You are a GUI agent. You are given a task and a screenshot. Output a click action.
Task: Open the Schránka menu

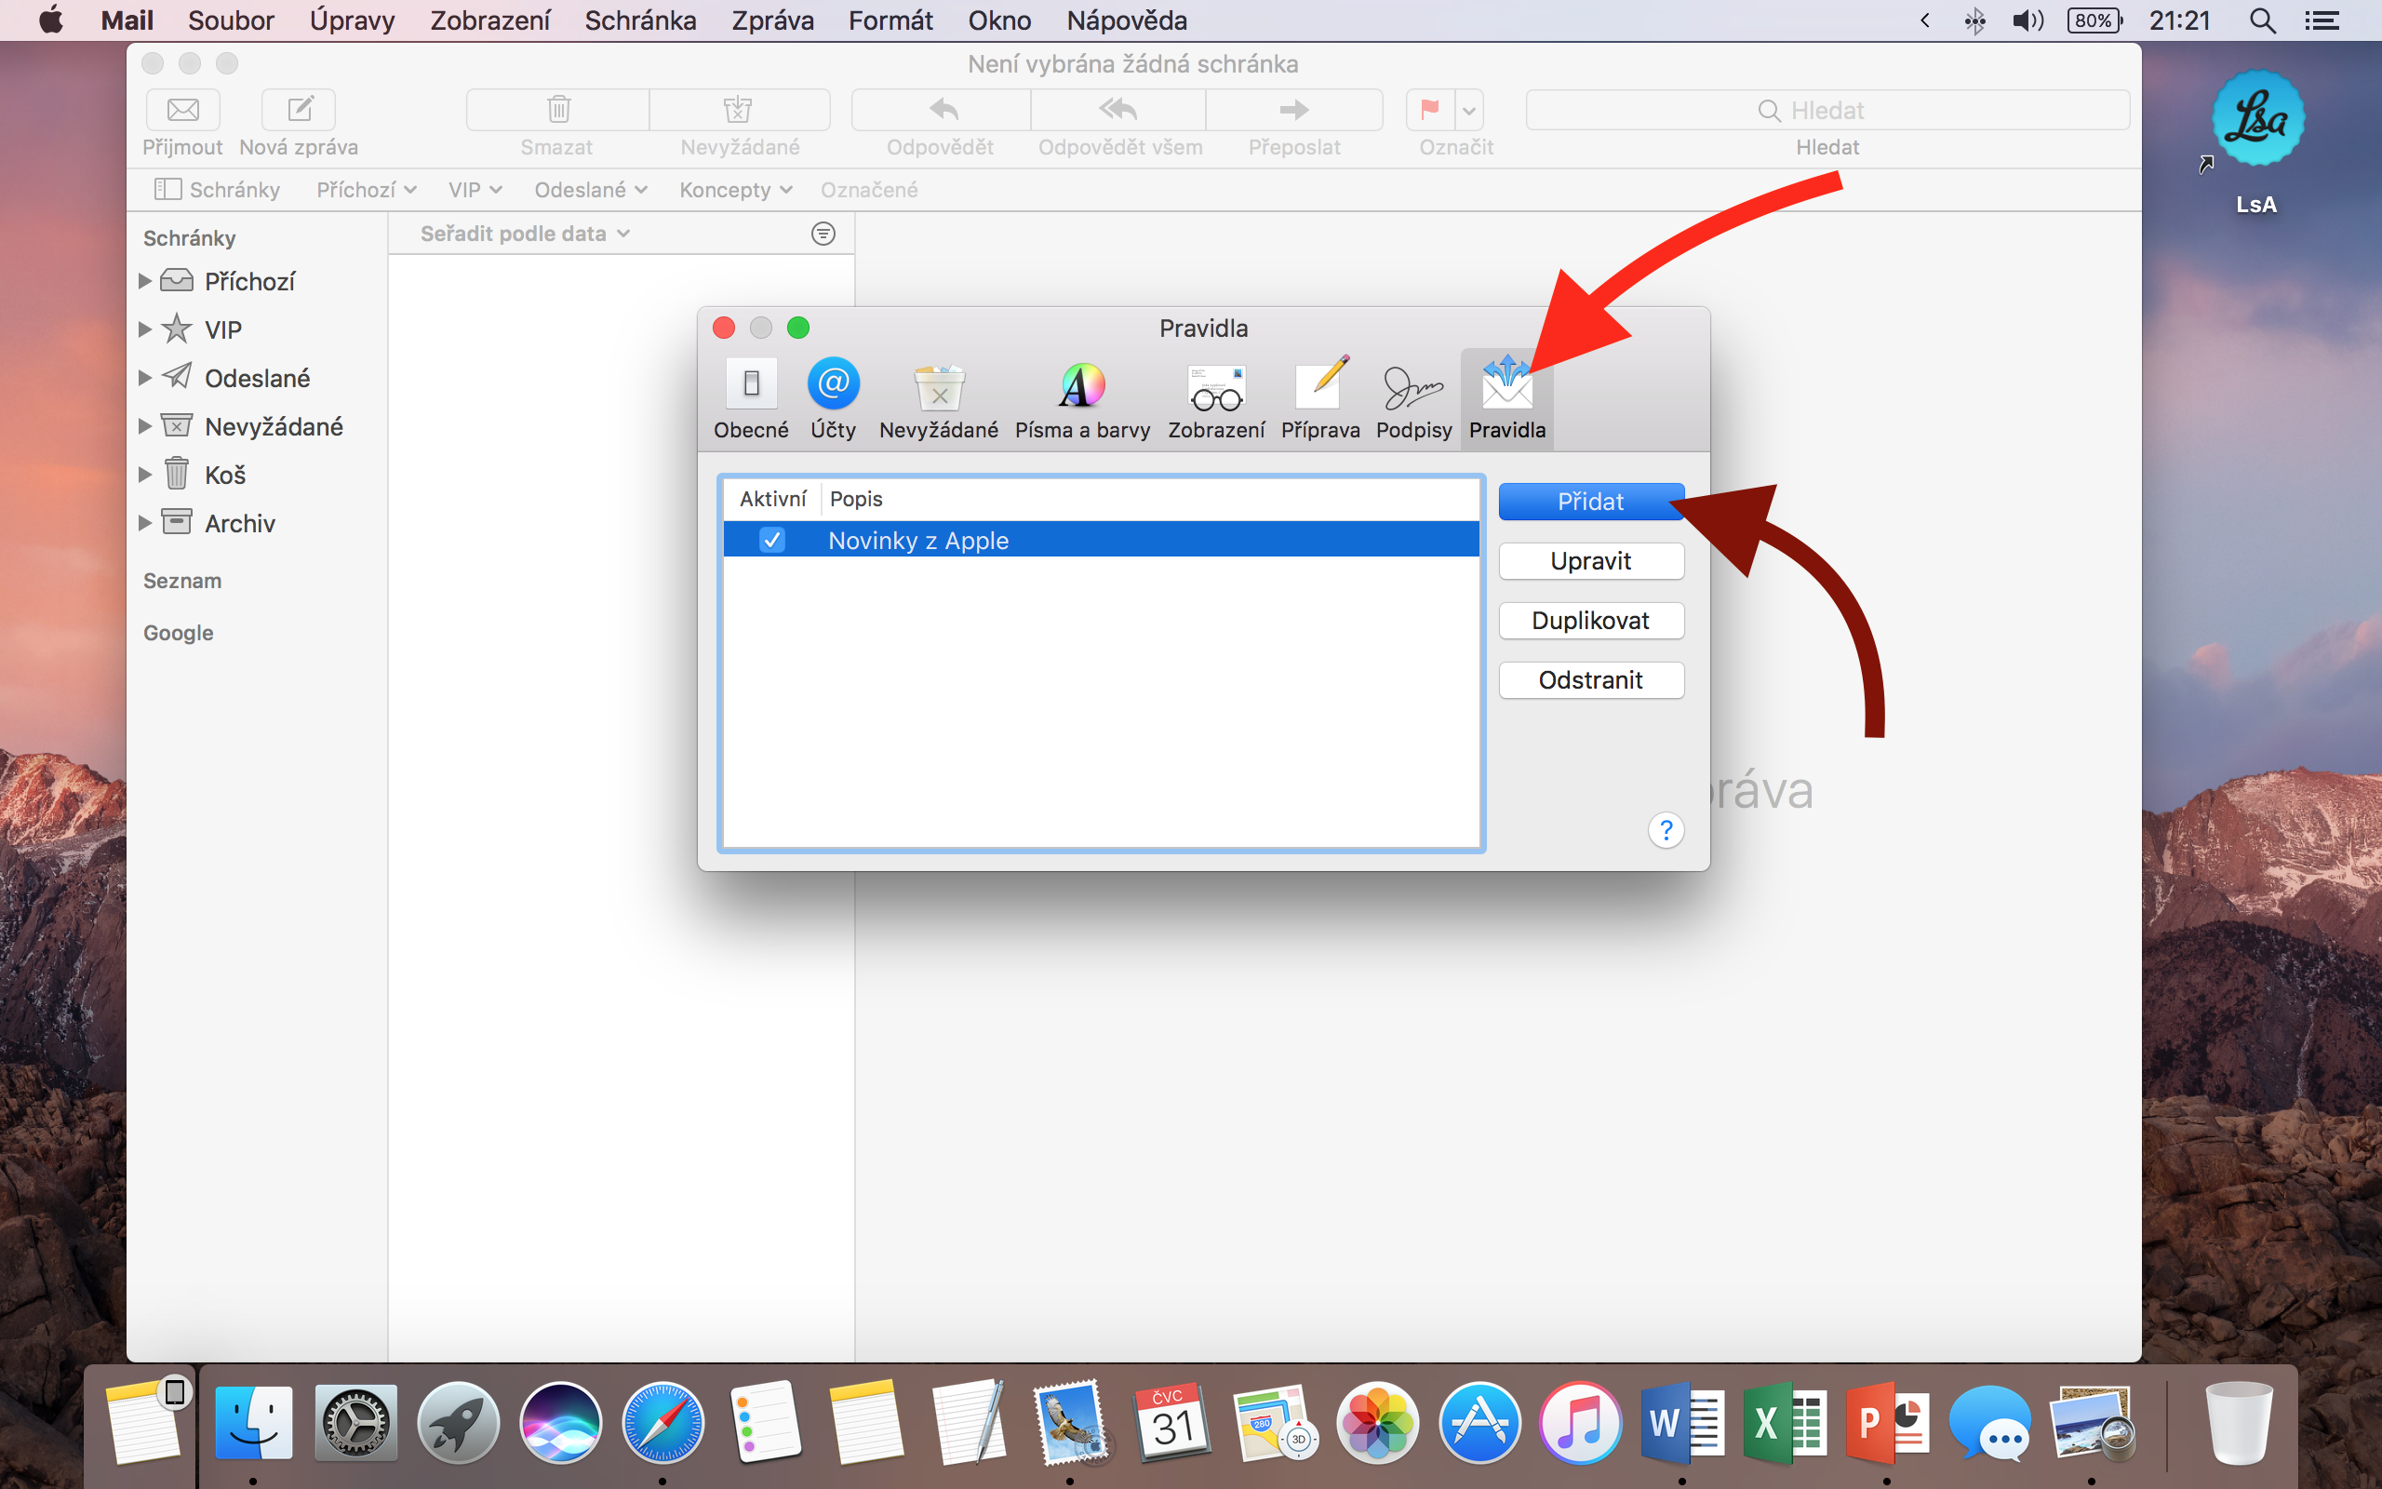640,20
